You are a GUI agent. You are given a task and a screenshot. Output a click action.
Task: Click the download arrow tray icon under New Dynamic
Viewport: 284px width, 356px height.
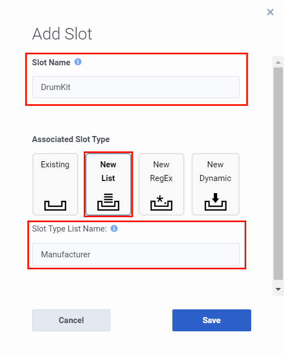(216, 202)
